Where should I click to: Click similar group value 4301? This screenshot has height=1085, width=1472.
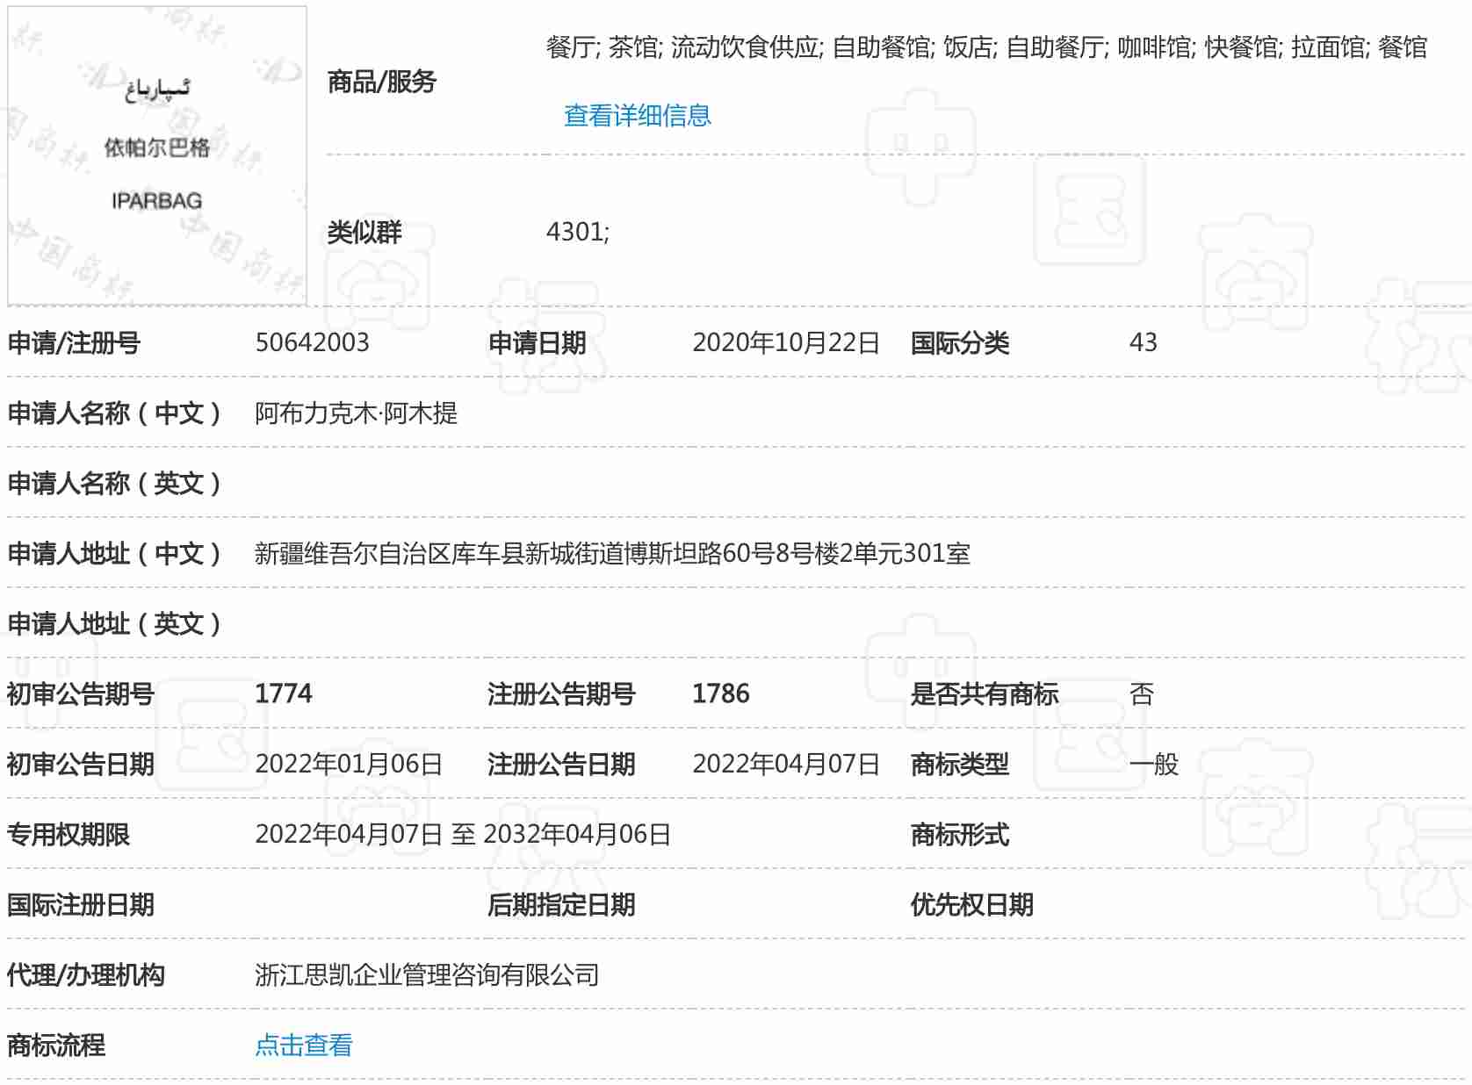pyautogui.click(x=577, y=232)
